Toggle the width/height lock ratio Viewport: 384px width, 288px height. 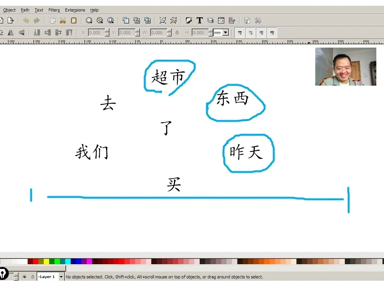(x=177, y=33)
